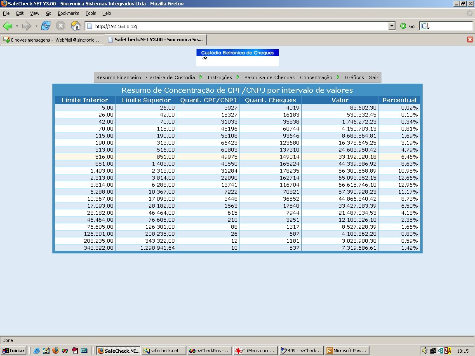Switch to the WebMail tab
Screen dimensions: 475x356
click(52, 40)
